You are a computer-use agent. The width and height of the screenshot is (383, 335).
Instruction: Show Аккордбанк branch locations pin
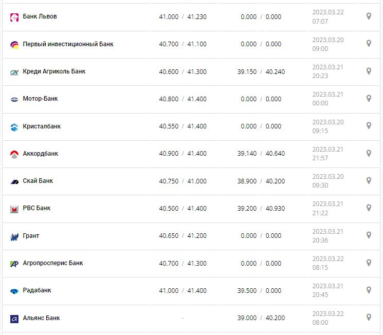369,153
